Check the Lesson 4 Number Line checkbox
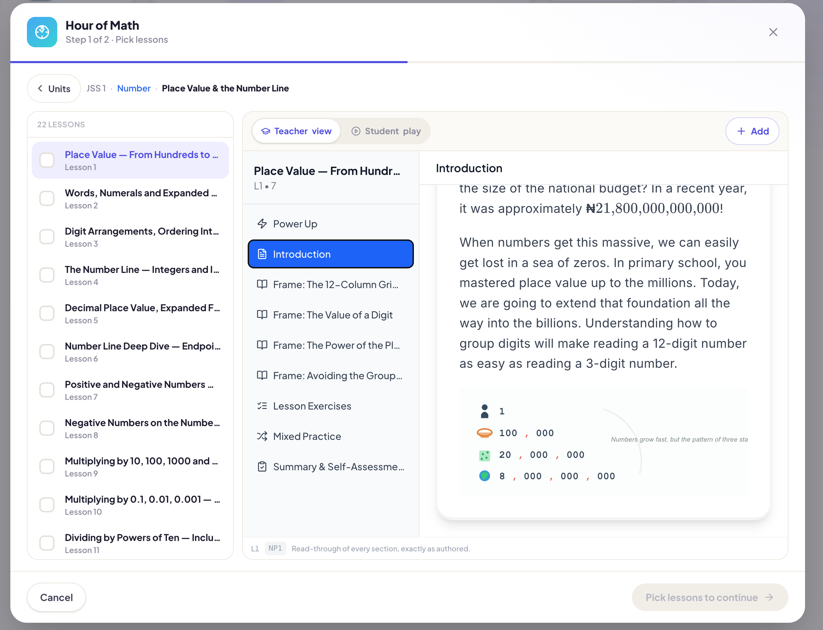The width and height of the screenshot is (823, 630). (47, 275)
